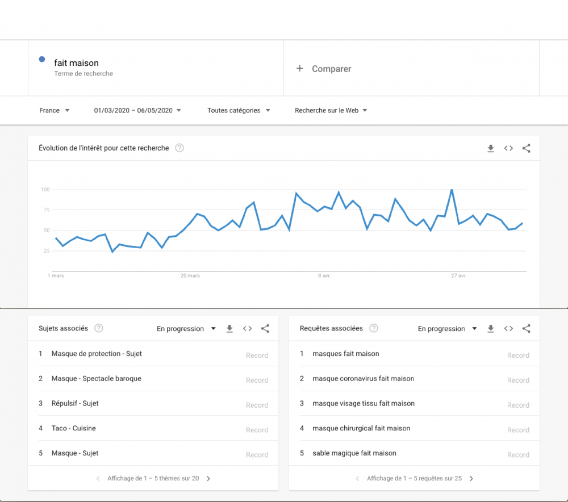Open the Toutes catégories dropdown

[239, 111]
